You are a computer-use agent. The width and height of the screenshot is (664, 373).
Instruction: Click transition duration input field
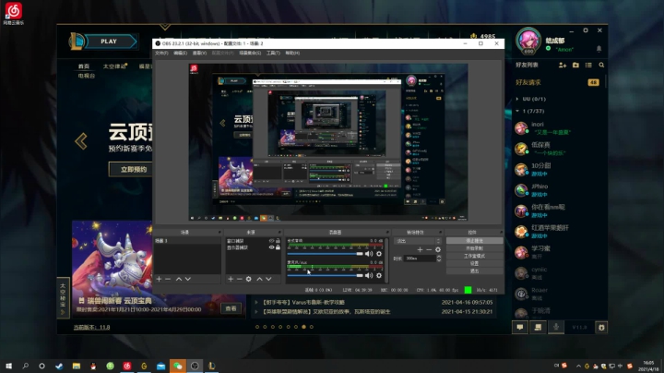(x=421, y=259)
